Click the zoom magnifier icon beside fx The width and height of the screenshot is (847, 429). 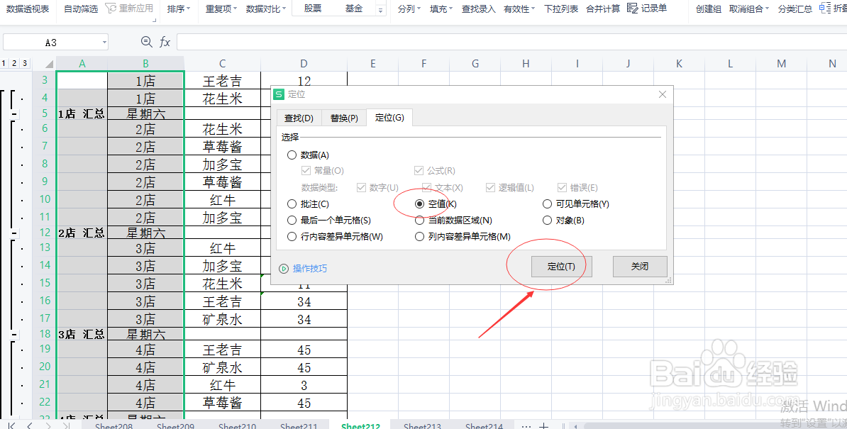(x=146, y=42)
